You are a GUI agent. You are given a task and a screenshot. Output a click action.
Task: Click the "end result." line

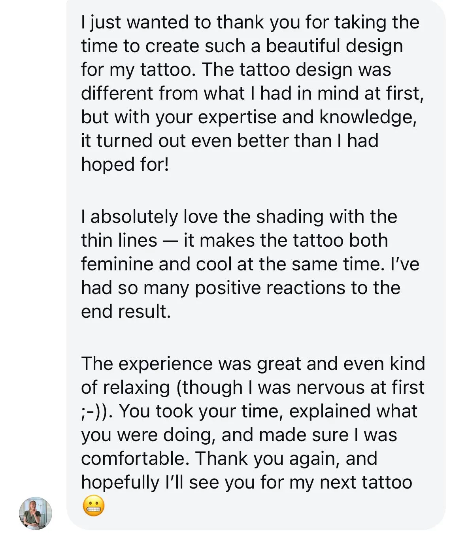coord(126,311)
